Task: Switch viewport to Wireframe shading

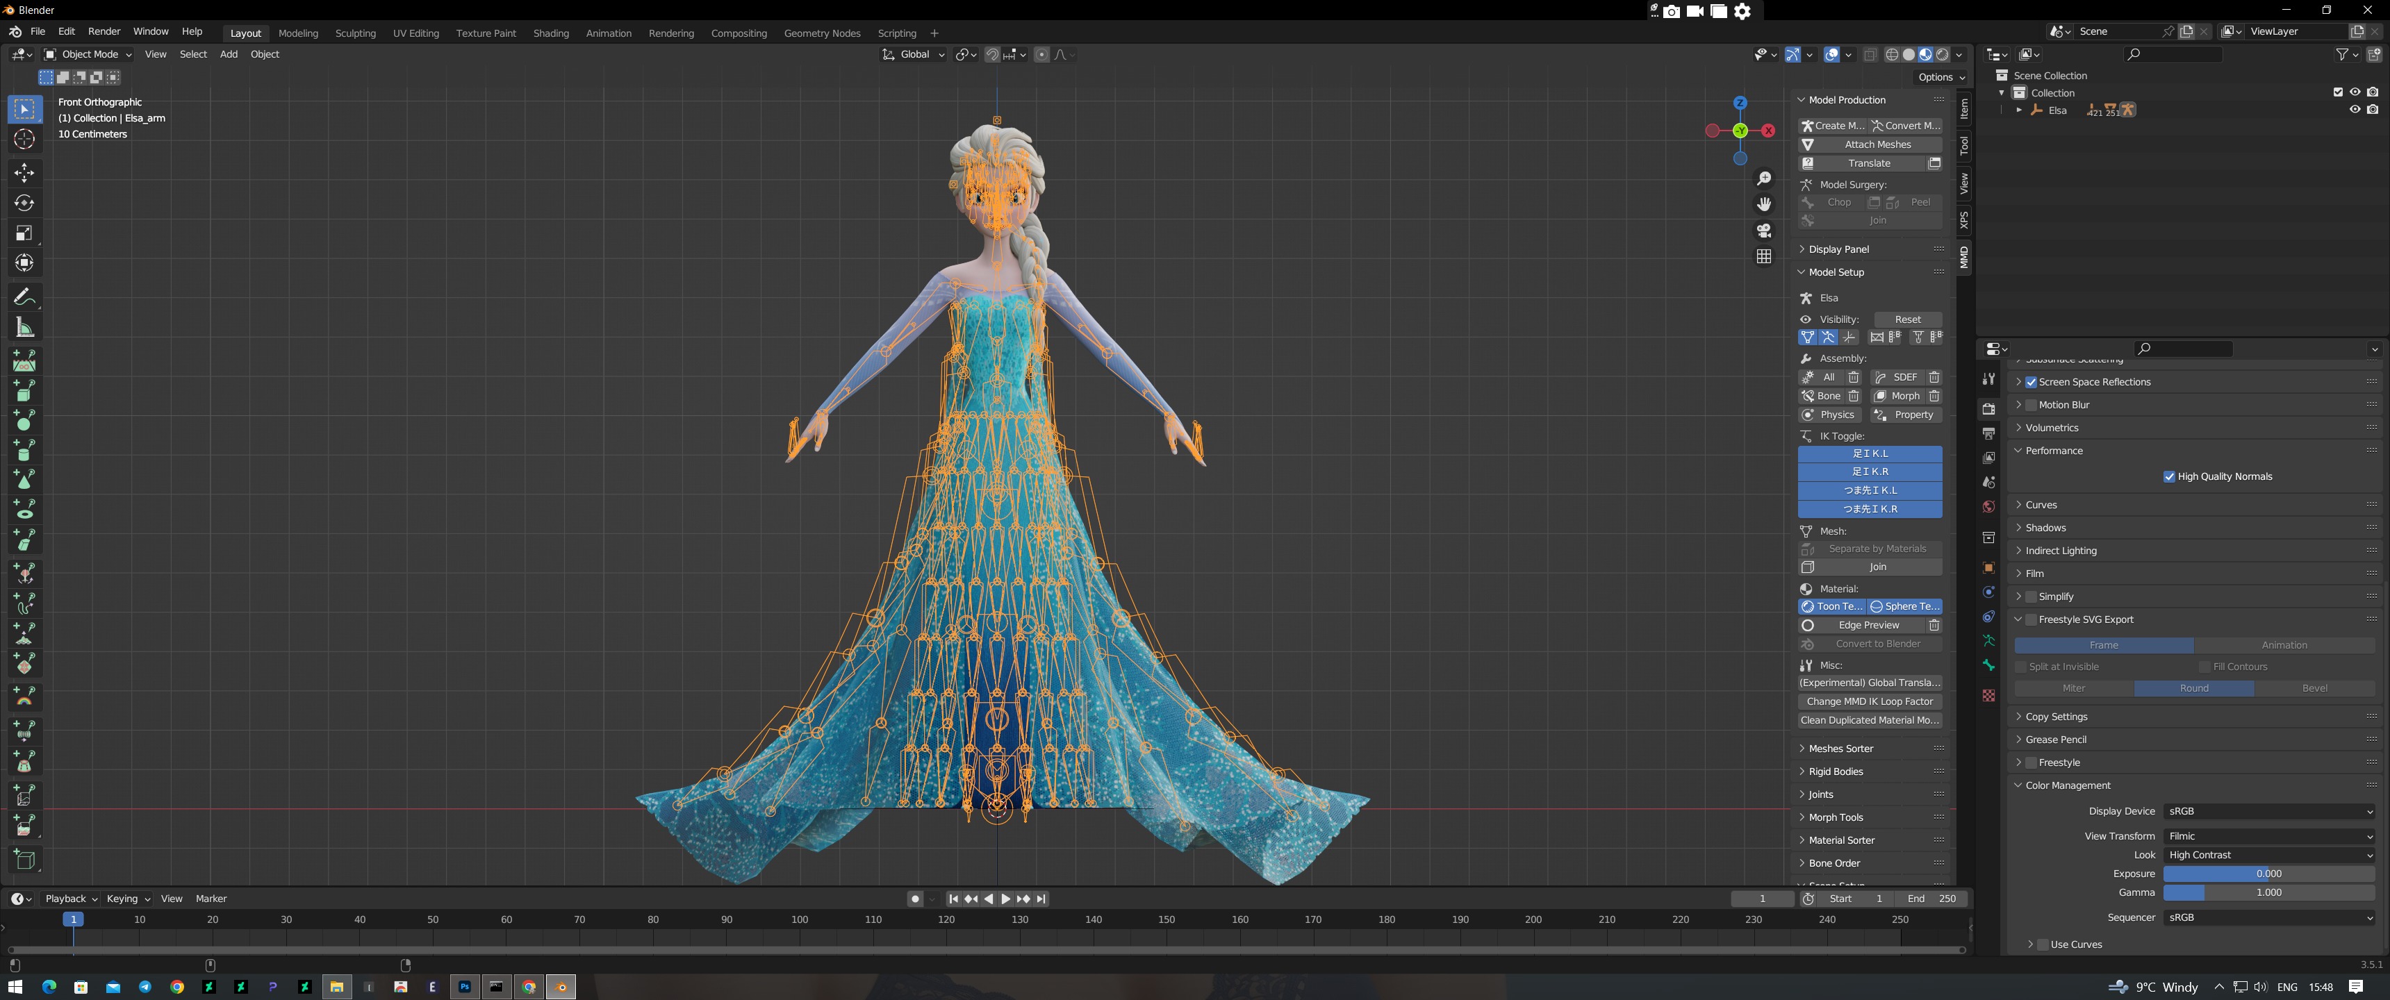Action: (x=1892, y=55)
